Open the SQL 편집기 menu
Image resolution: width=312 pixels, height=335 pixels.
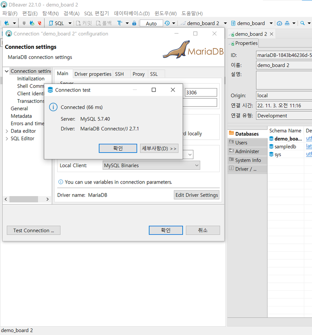click(x=96, y=13)
